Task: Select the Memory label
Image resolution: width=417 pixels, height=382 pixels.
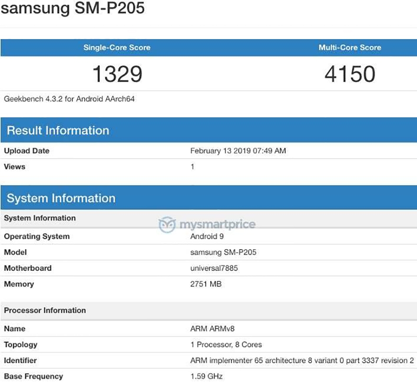Action: pyautogui.click(x=19, y=284)
